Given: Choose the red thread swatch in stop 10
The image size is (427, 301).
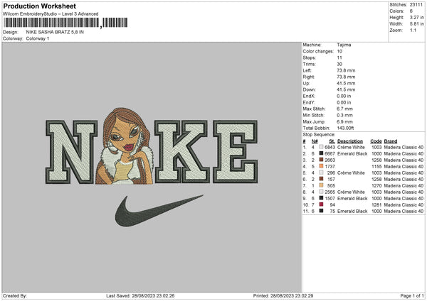Looking at the screenshot, I should point(322,204).
